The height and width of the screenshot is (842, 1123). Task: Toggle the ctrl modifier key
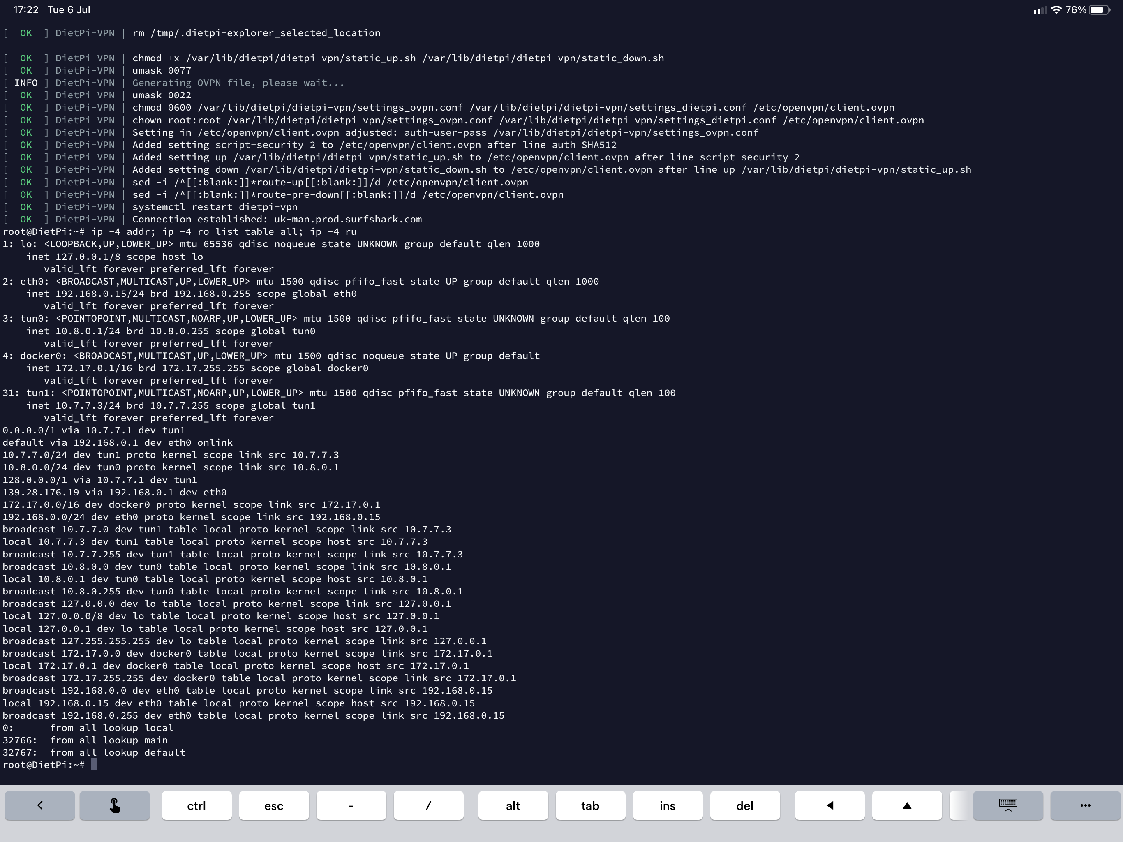tap(196, 805)
